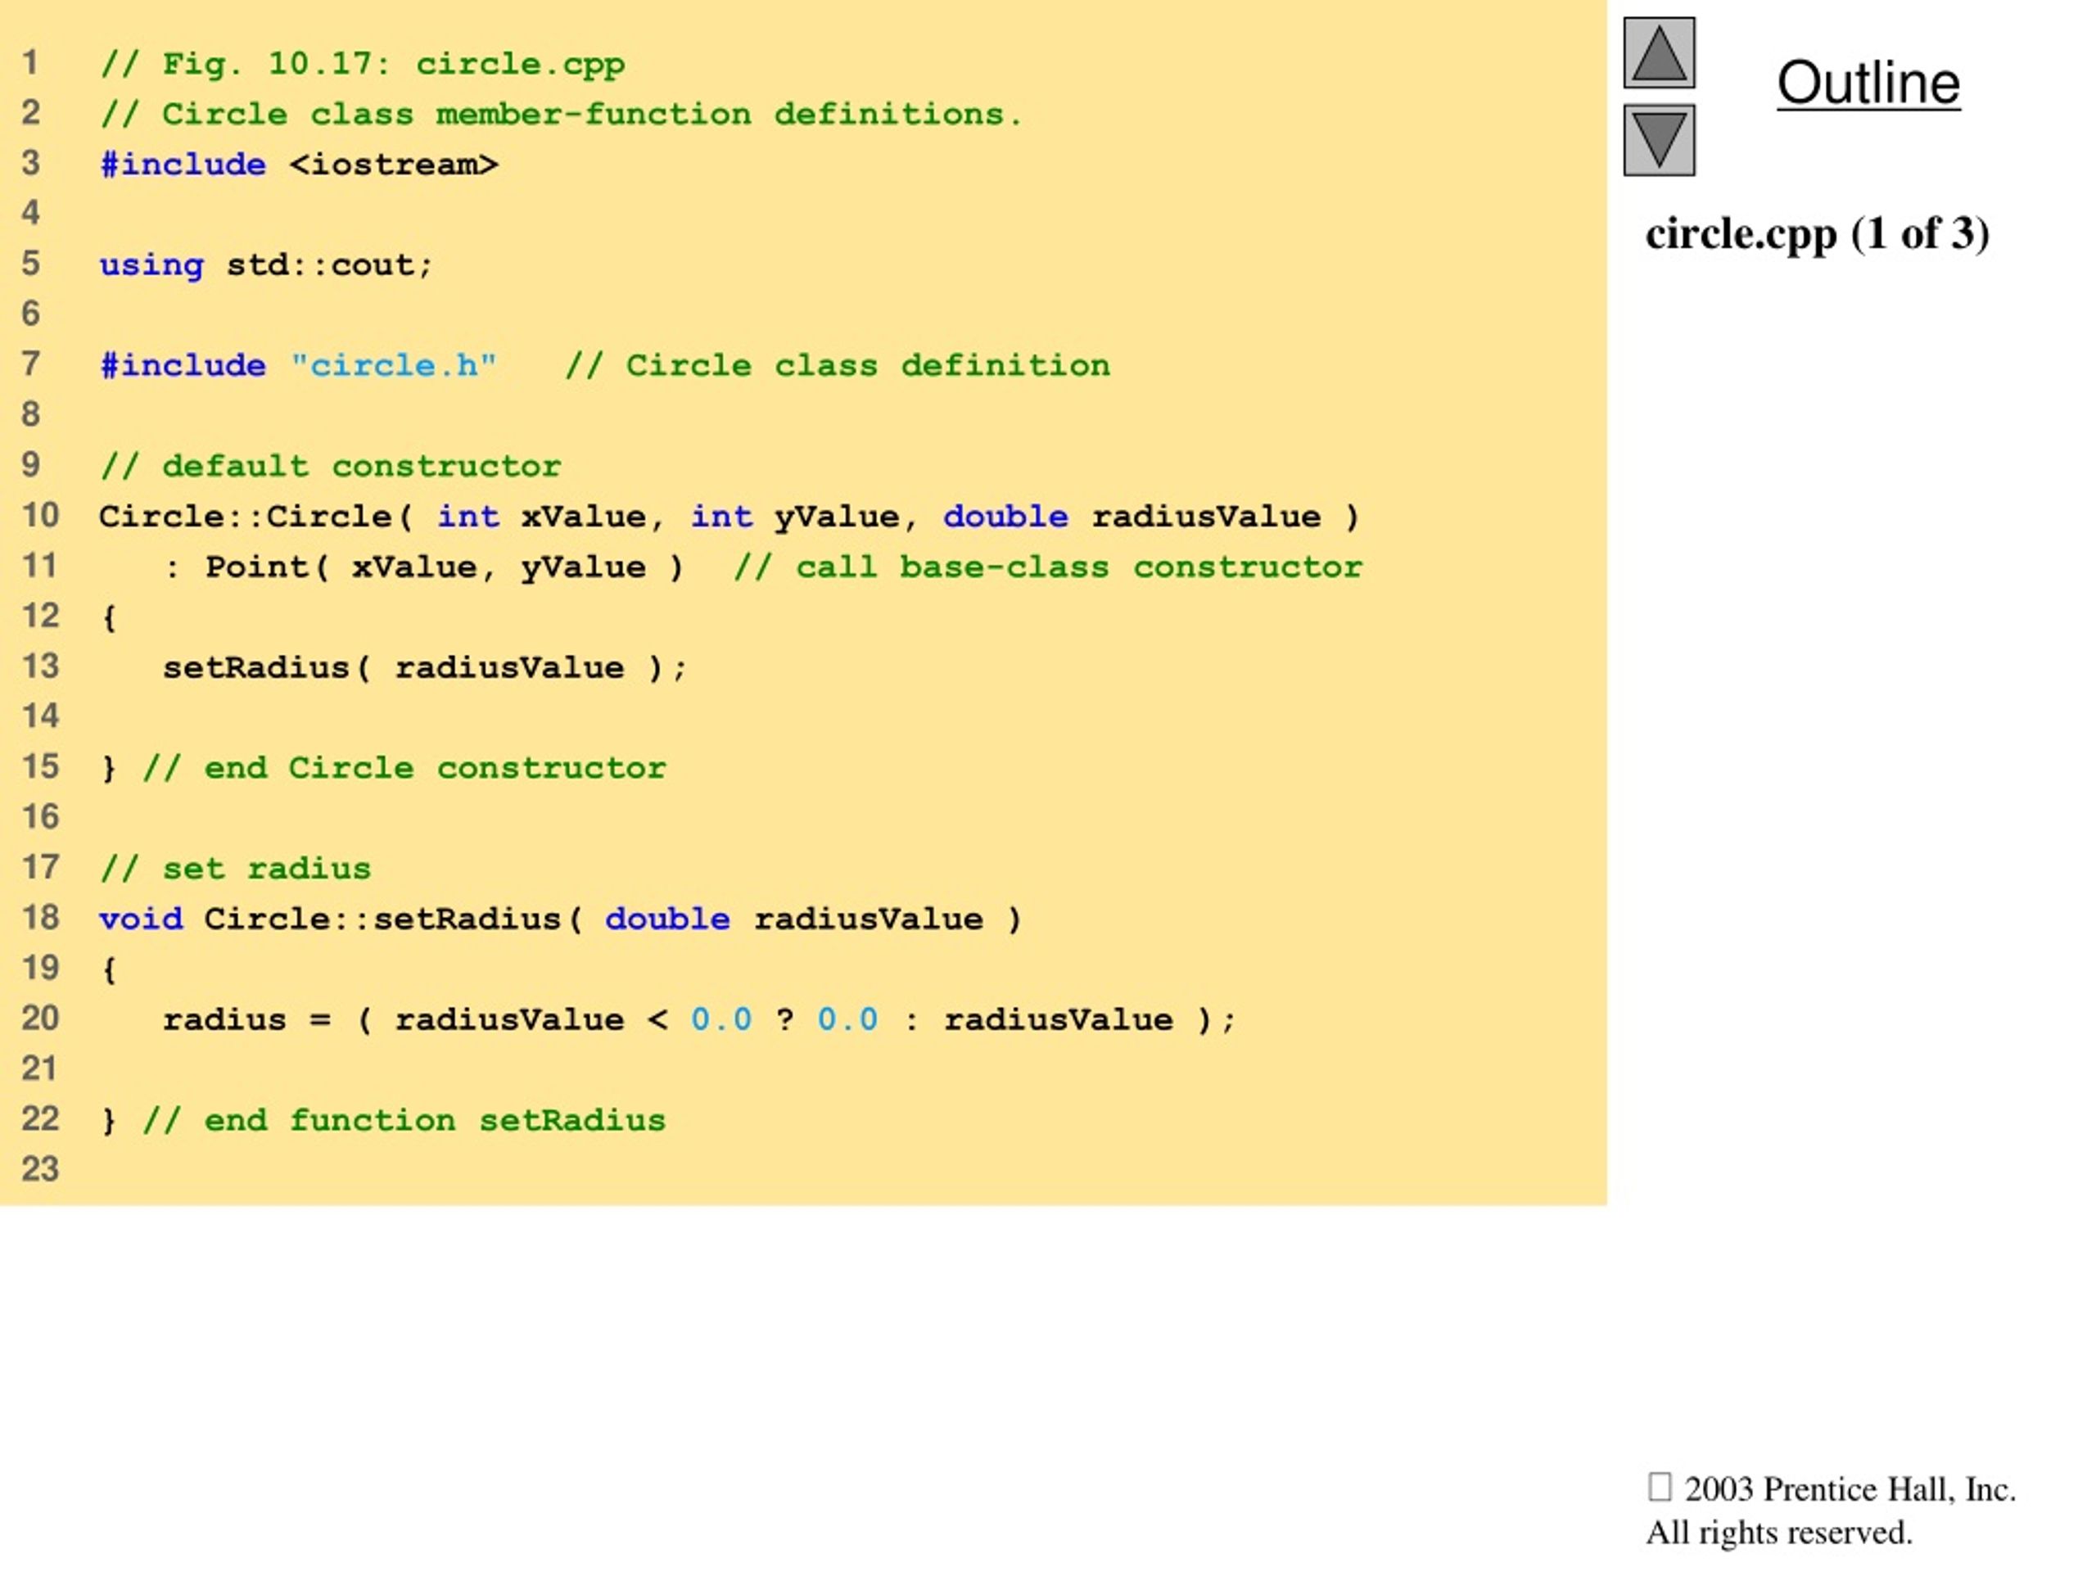The width and height of the screenshot is (2096, 1572).
Task: Click the '#include <iostream>' line
Action: [x=299, y=165]
